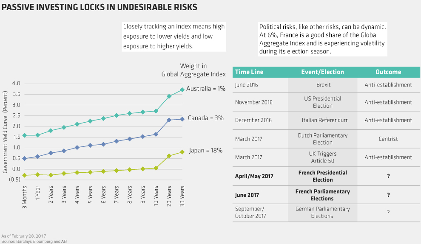The image size is (421, 244).
Task: Click Australia's 30 Years diamond marker
Action: point(182,90)
